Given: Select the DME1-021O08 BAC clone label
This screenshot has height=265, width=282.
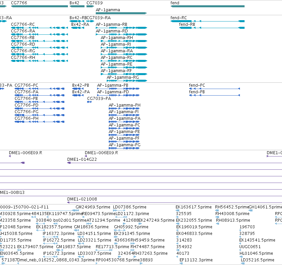Looking at the screenshot, I should pyautogui.click(x=82, y=199).
